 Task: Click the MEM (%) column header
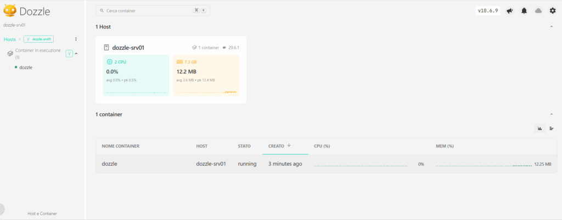click(x=445, y=146)
